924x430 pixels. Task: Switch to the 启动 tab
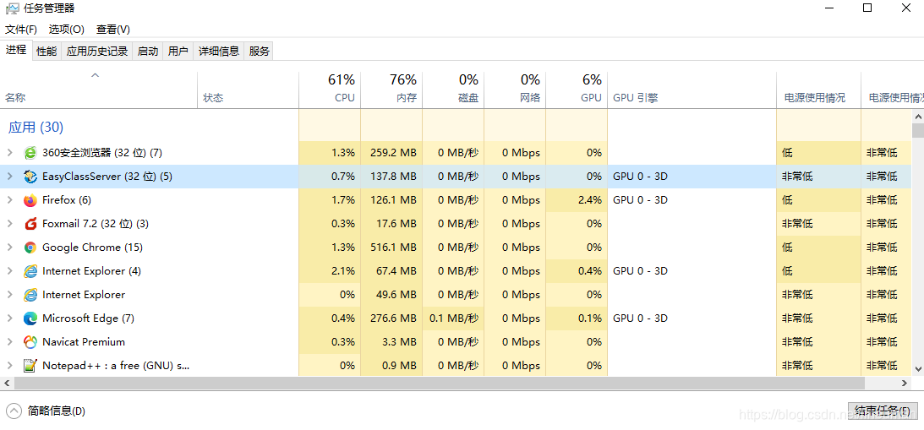pyautogui.click(x=148, y=52)
